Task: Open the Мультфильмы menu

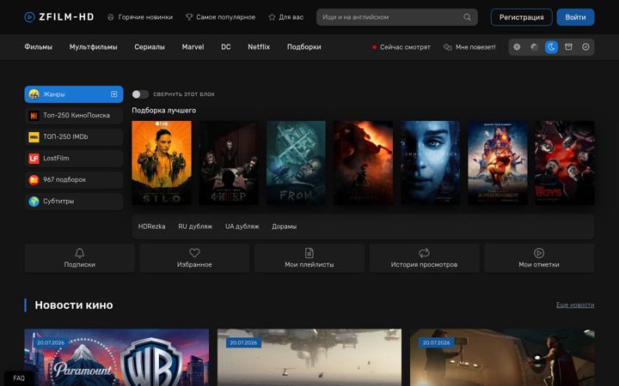Action: click(x=93, y=47)
